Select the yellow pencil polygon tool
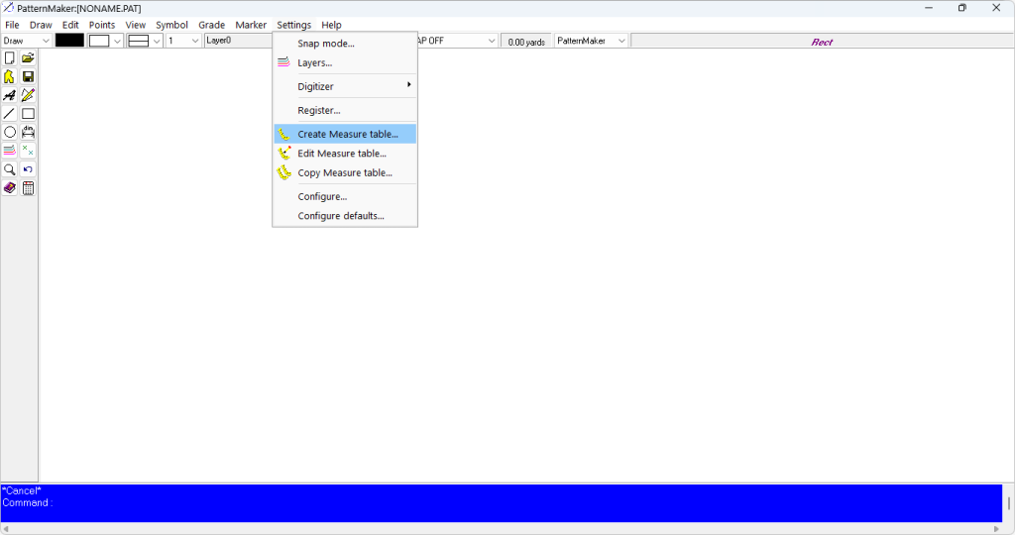 [x=28, y=95]
